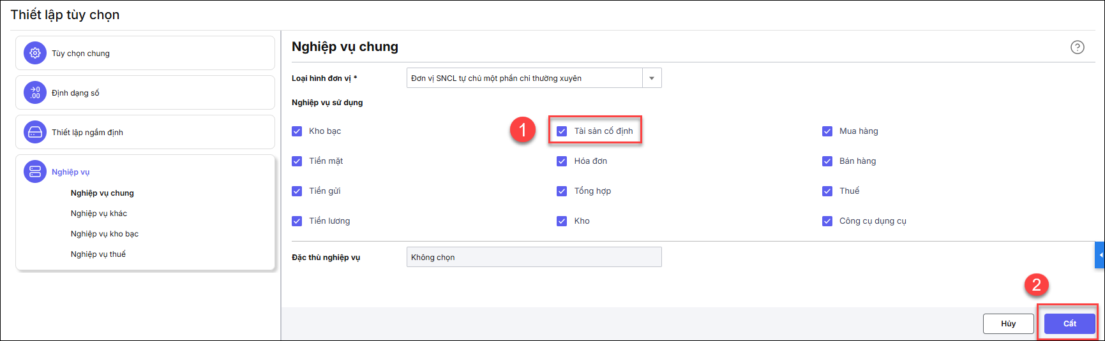Expand the blue side panel arrow tab

click(x=1100, y=255)
